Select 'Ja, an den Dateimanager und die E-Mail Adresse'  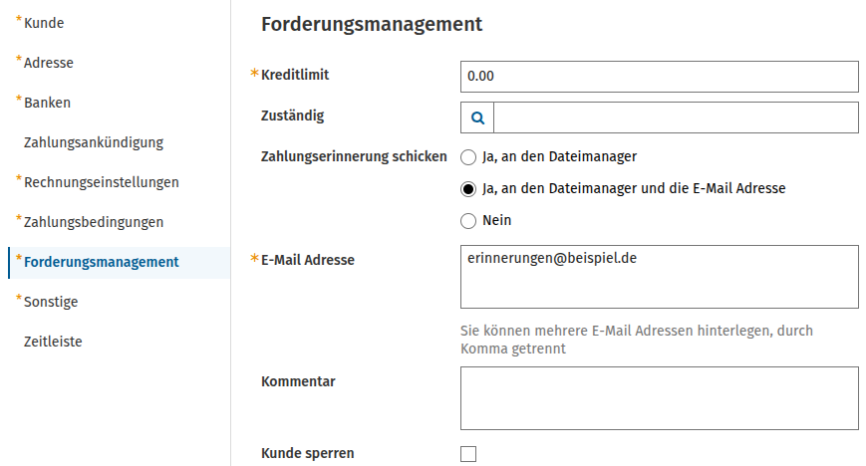[x=468, y=189]
